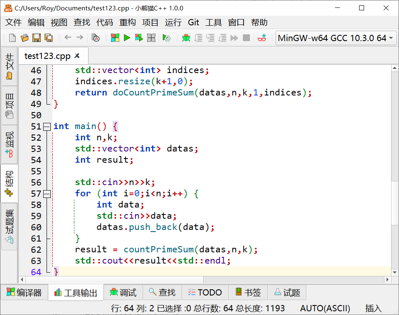Open the 查找 menu
Screen dimensions: 399x315
(x=82, y=22)
